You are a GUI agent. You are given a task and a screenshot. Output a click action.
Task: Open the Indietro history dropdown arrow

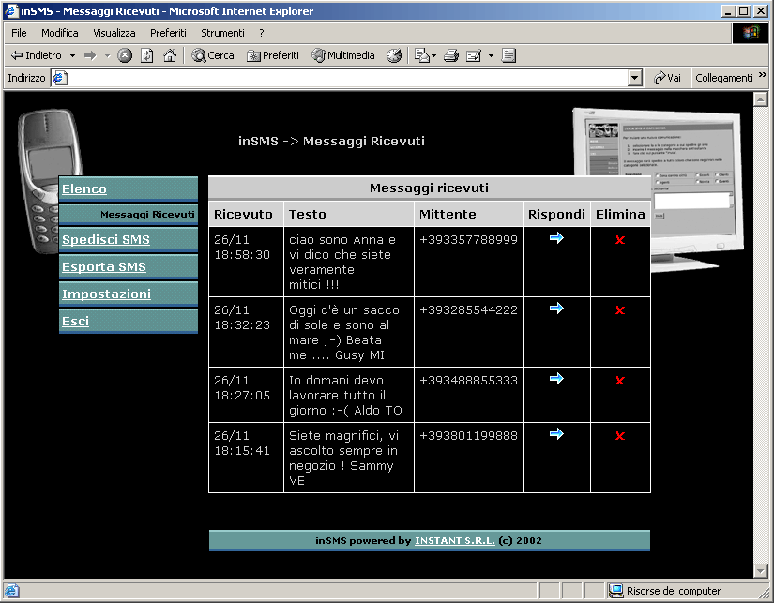coord(72,55)
